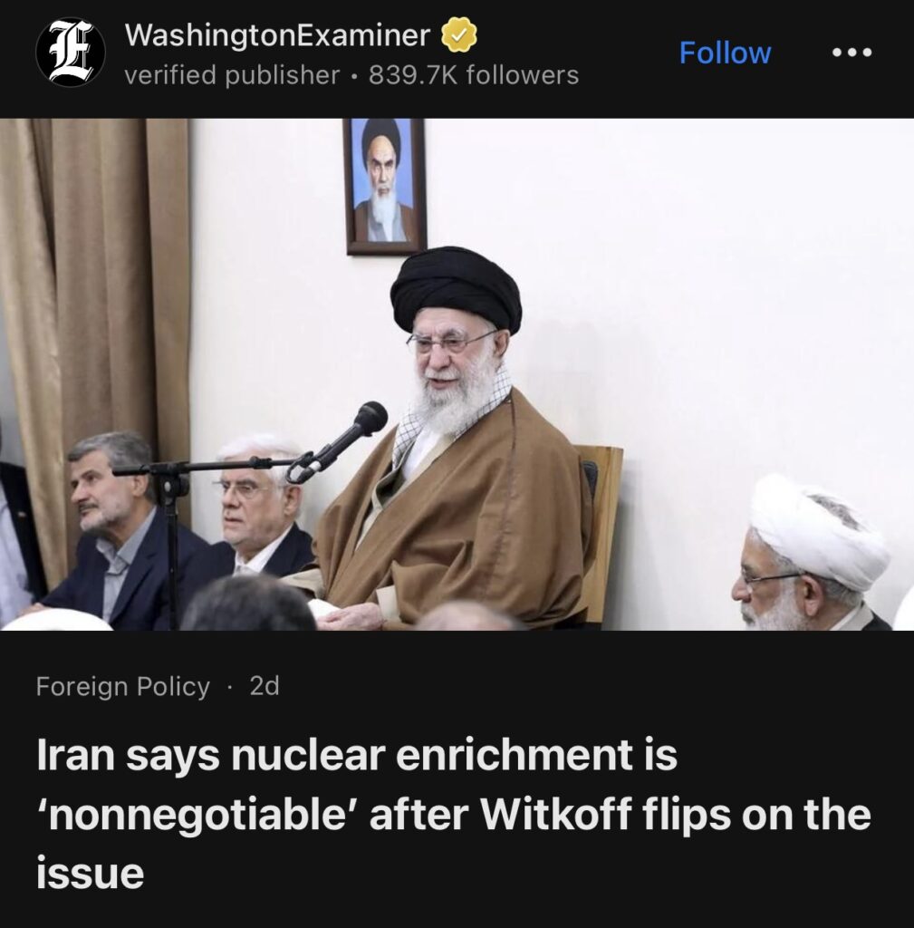View the 839.7K followers count
914x928 pixels.
473,75
